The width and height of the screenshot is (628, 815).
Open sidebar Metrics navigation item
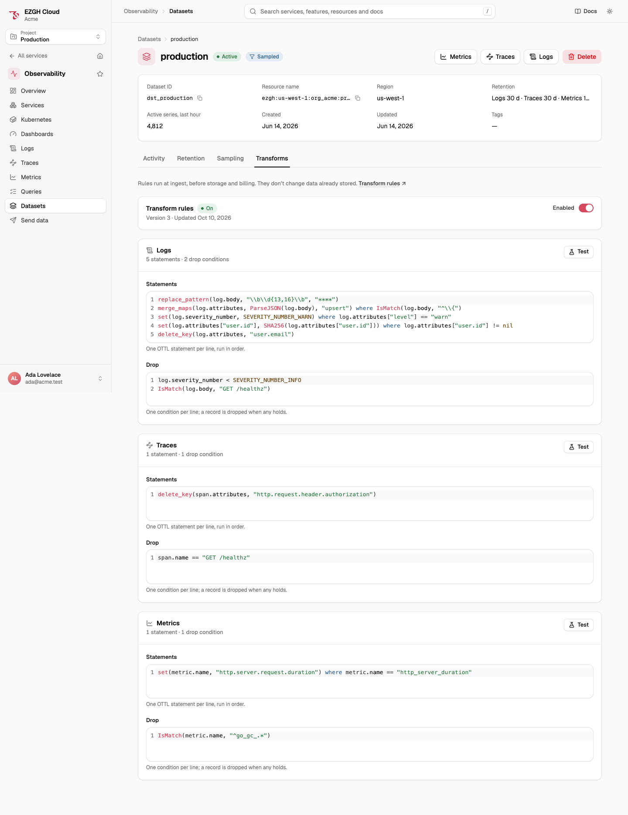tap(55, 177)
